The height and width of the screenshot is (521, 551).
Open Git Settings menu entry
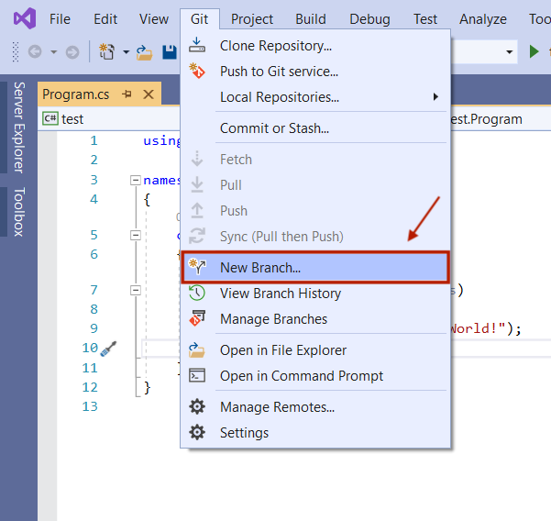pyautogui.click(x=244, y=433)
